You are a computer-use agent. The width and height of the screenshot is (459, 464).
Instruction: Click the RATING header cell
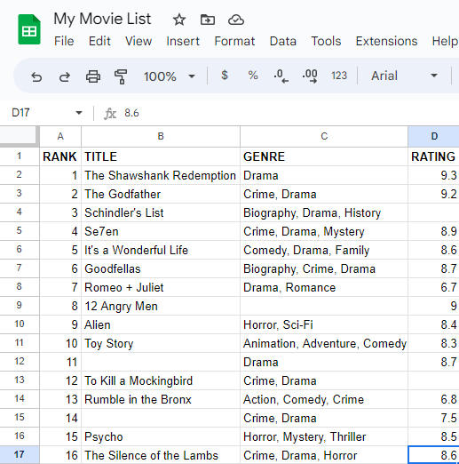[434, 156]
